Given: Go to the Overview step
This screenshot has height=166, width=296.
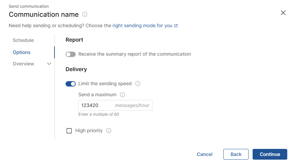Looking at the screenshot, I should 24,64.
